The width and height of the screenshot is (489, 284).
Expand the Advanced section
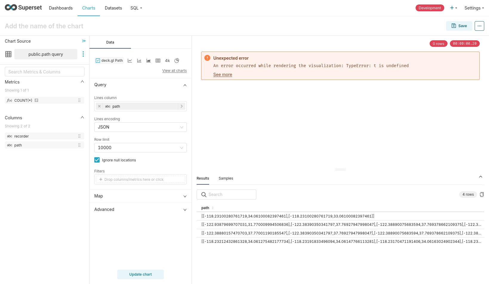(x=185, y=210)
